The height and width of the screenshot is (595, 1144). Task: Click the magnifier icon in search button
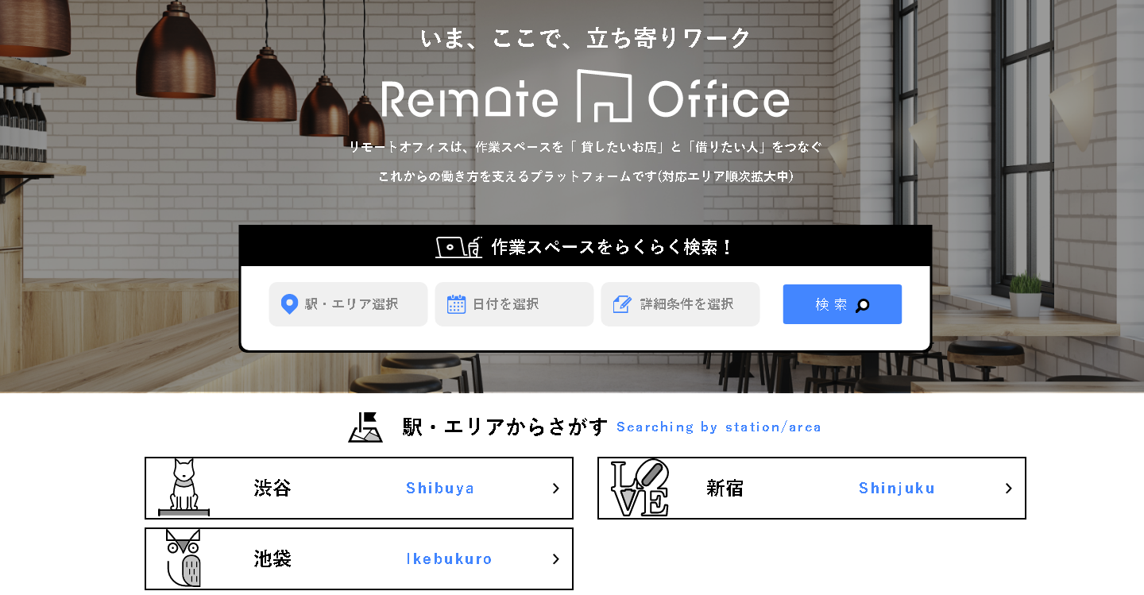863,306
